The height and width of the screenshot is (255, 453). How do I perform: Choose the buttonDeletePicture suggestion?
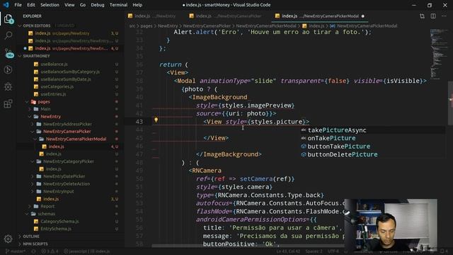[x=372, y=154]
